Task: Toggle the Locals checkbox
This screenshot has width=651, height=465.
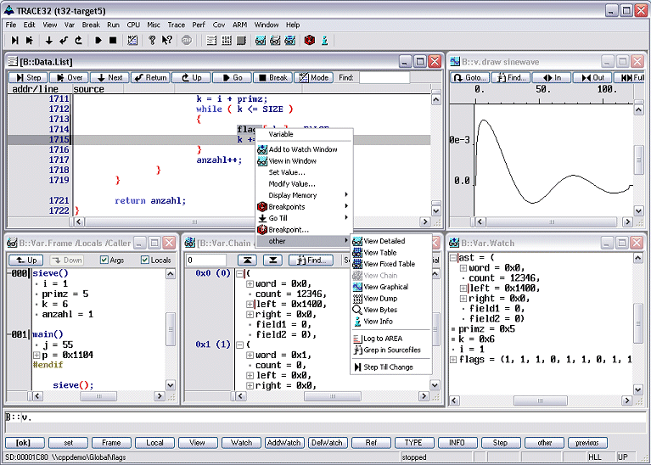Action: pos(145,261)
